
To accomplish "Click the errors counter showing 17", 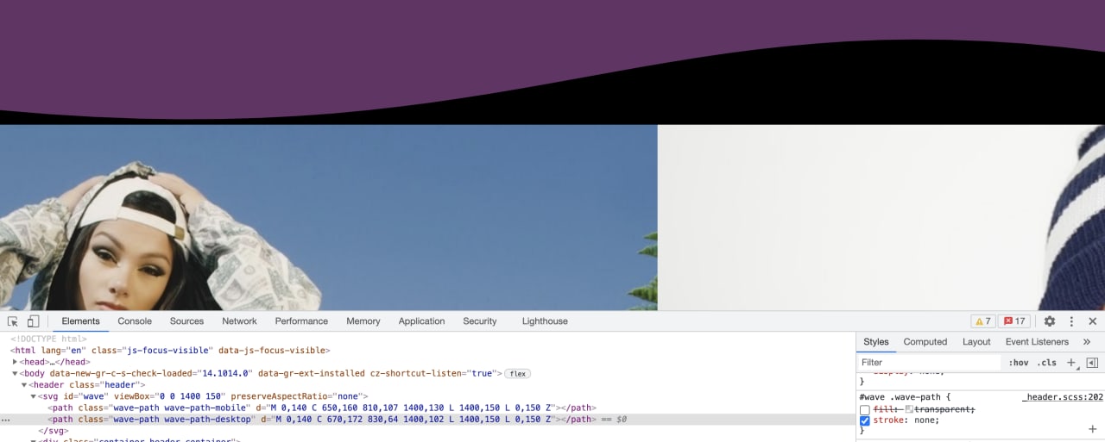I will pos(1014,321).
